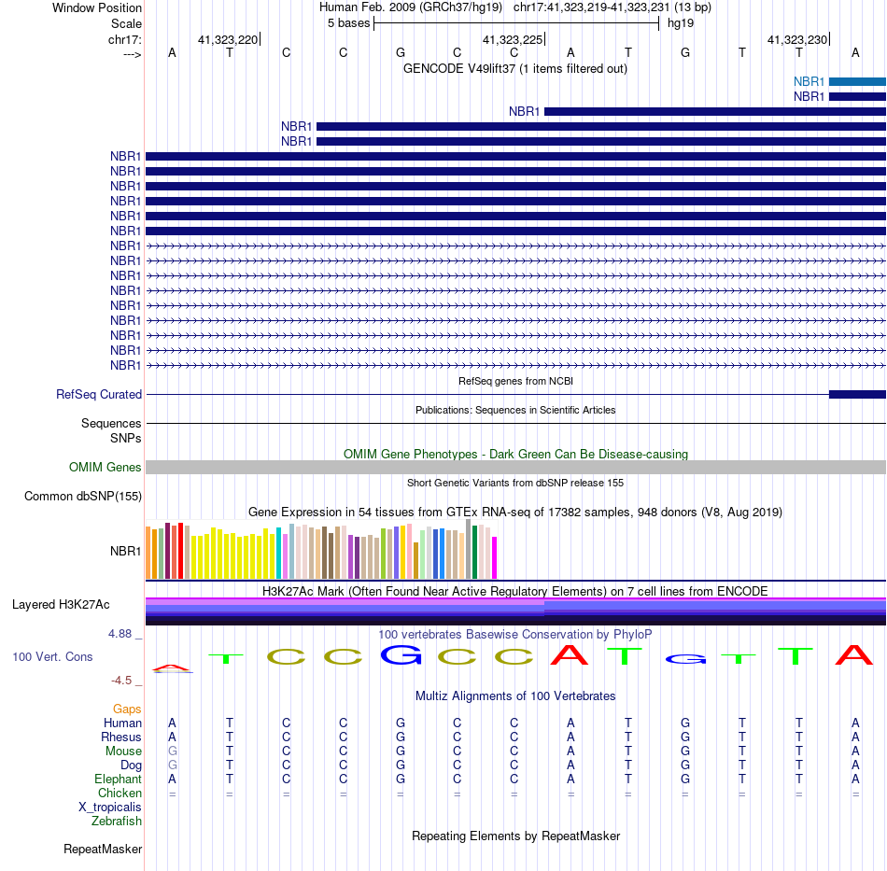The width and height of the screenshot is (887, 871).
Task: Click the magenta last bar in GTEx chart
Action: [495, 557]
